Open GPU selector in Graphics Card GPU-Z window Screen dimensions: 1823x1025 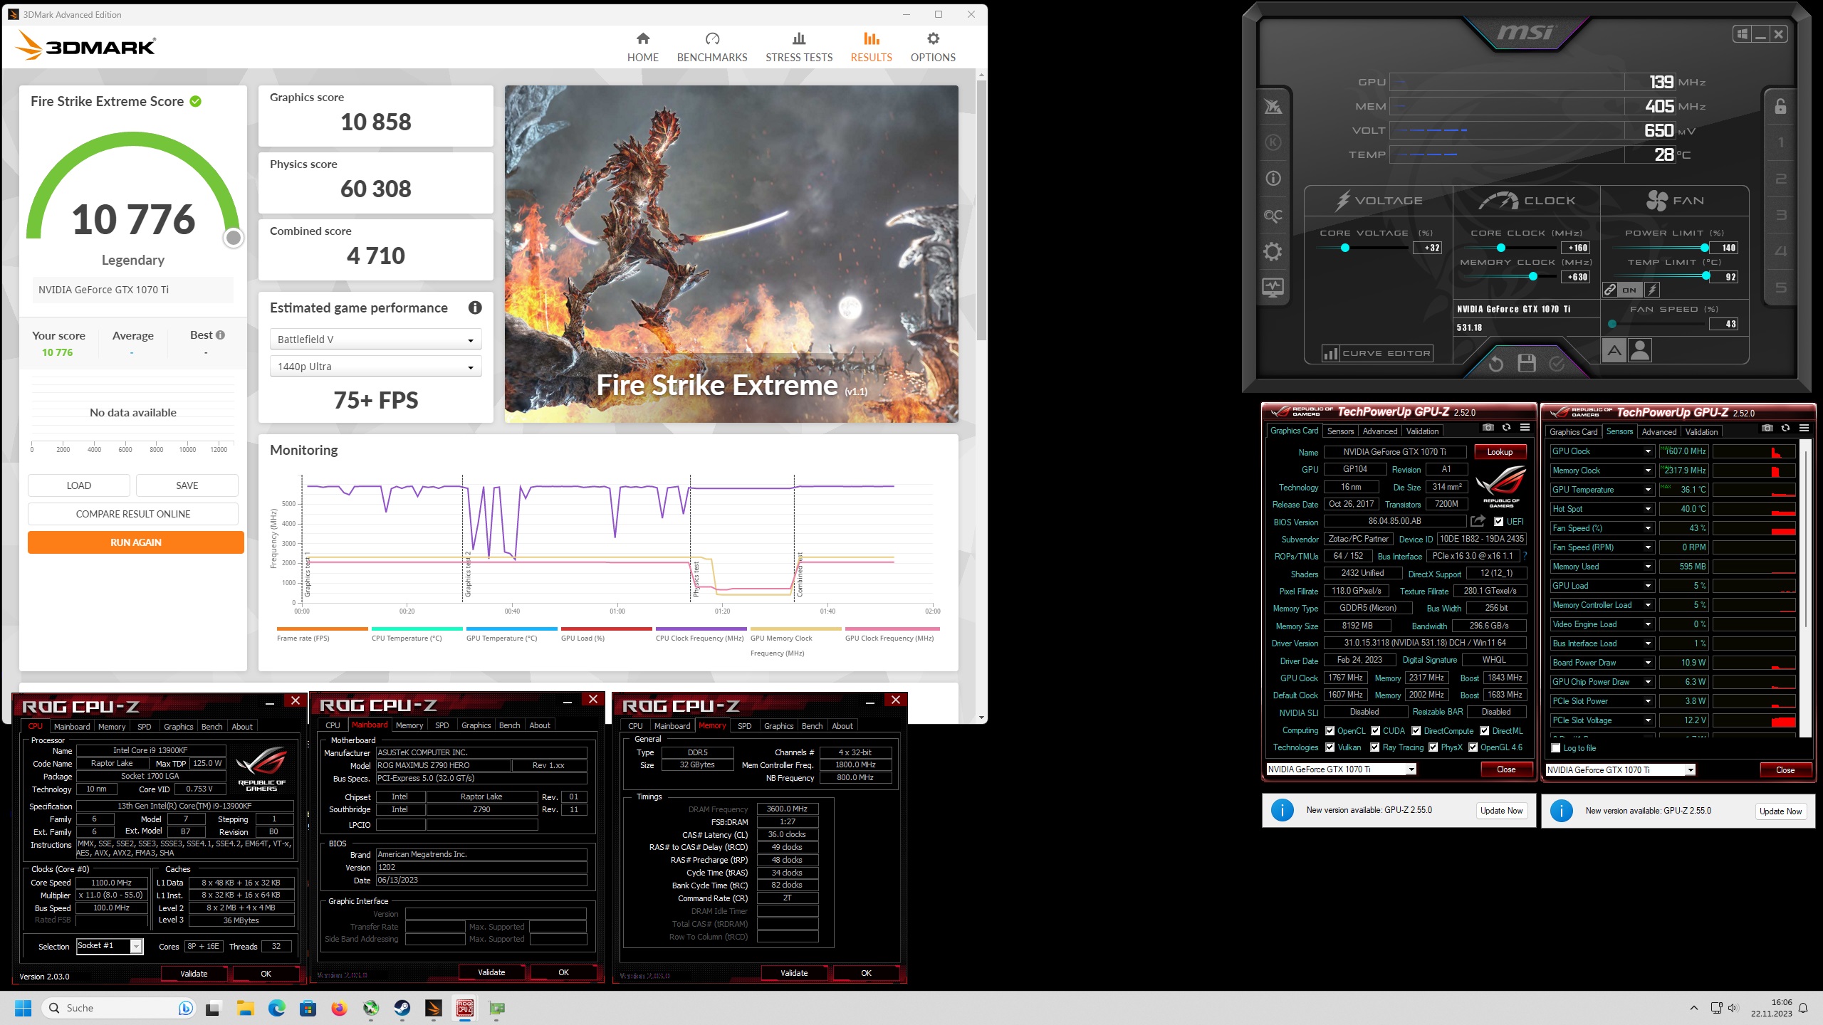[1342, 769]
